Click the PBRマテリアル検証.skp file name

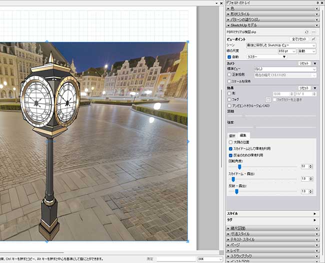point(241,32)
